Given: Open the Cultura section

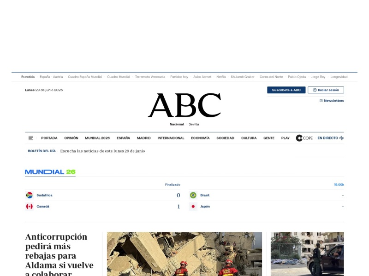Looking at the screenshot, I should [x=249, y=138].
